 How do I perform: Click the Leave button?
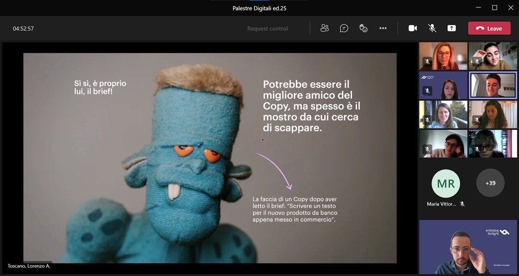tap(489, 28)
